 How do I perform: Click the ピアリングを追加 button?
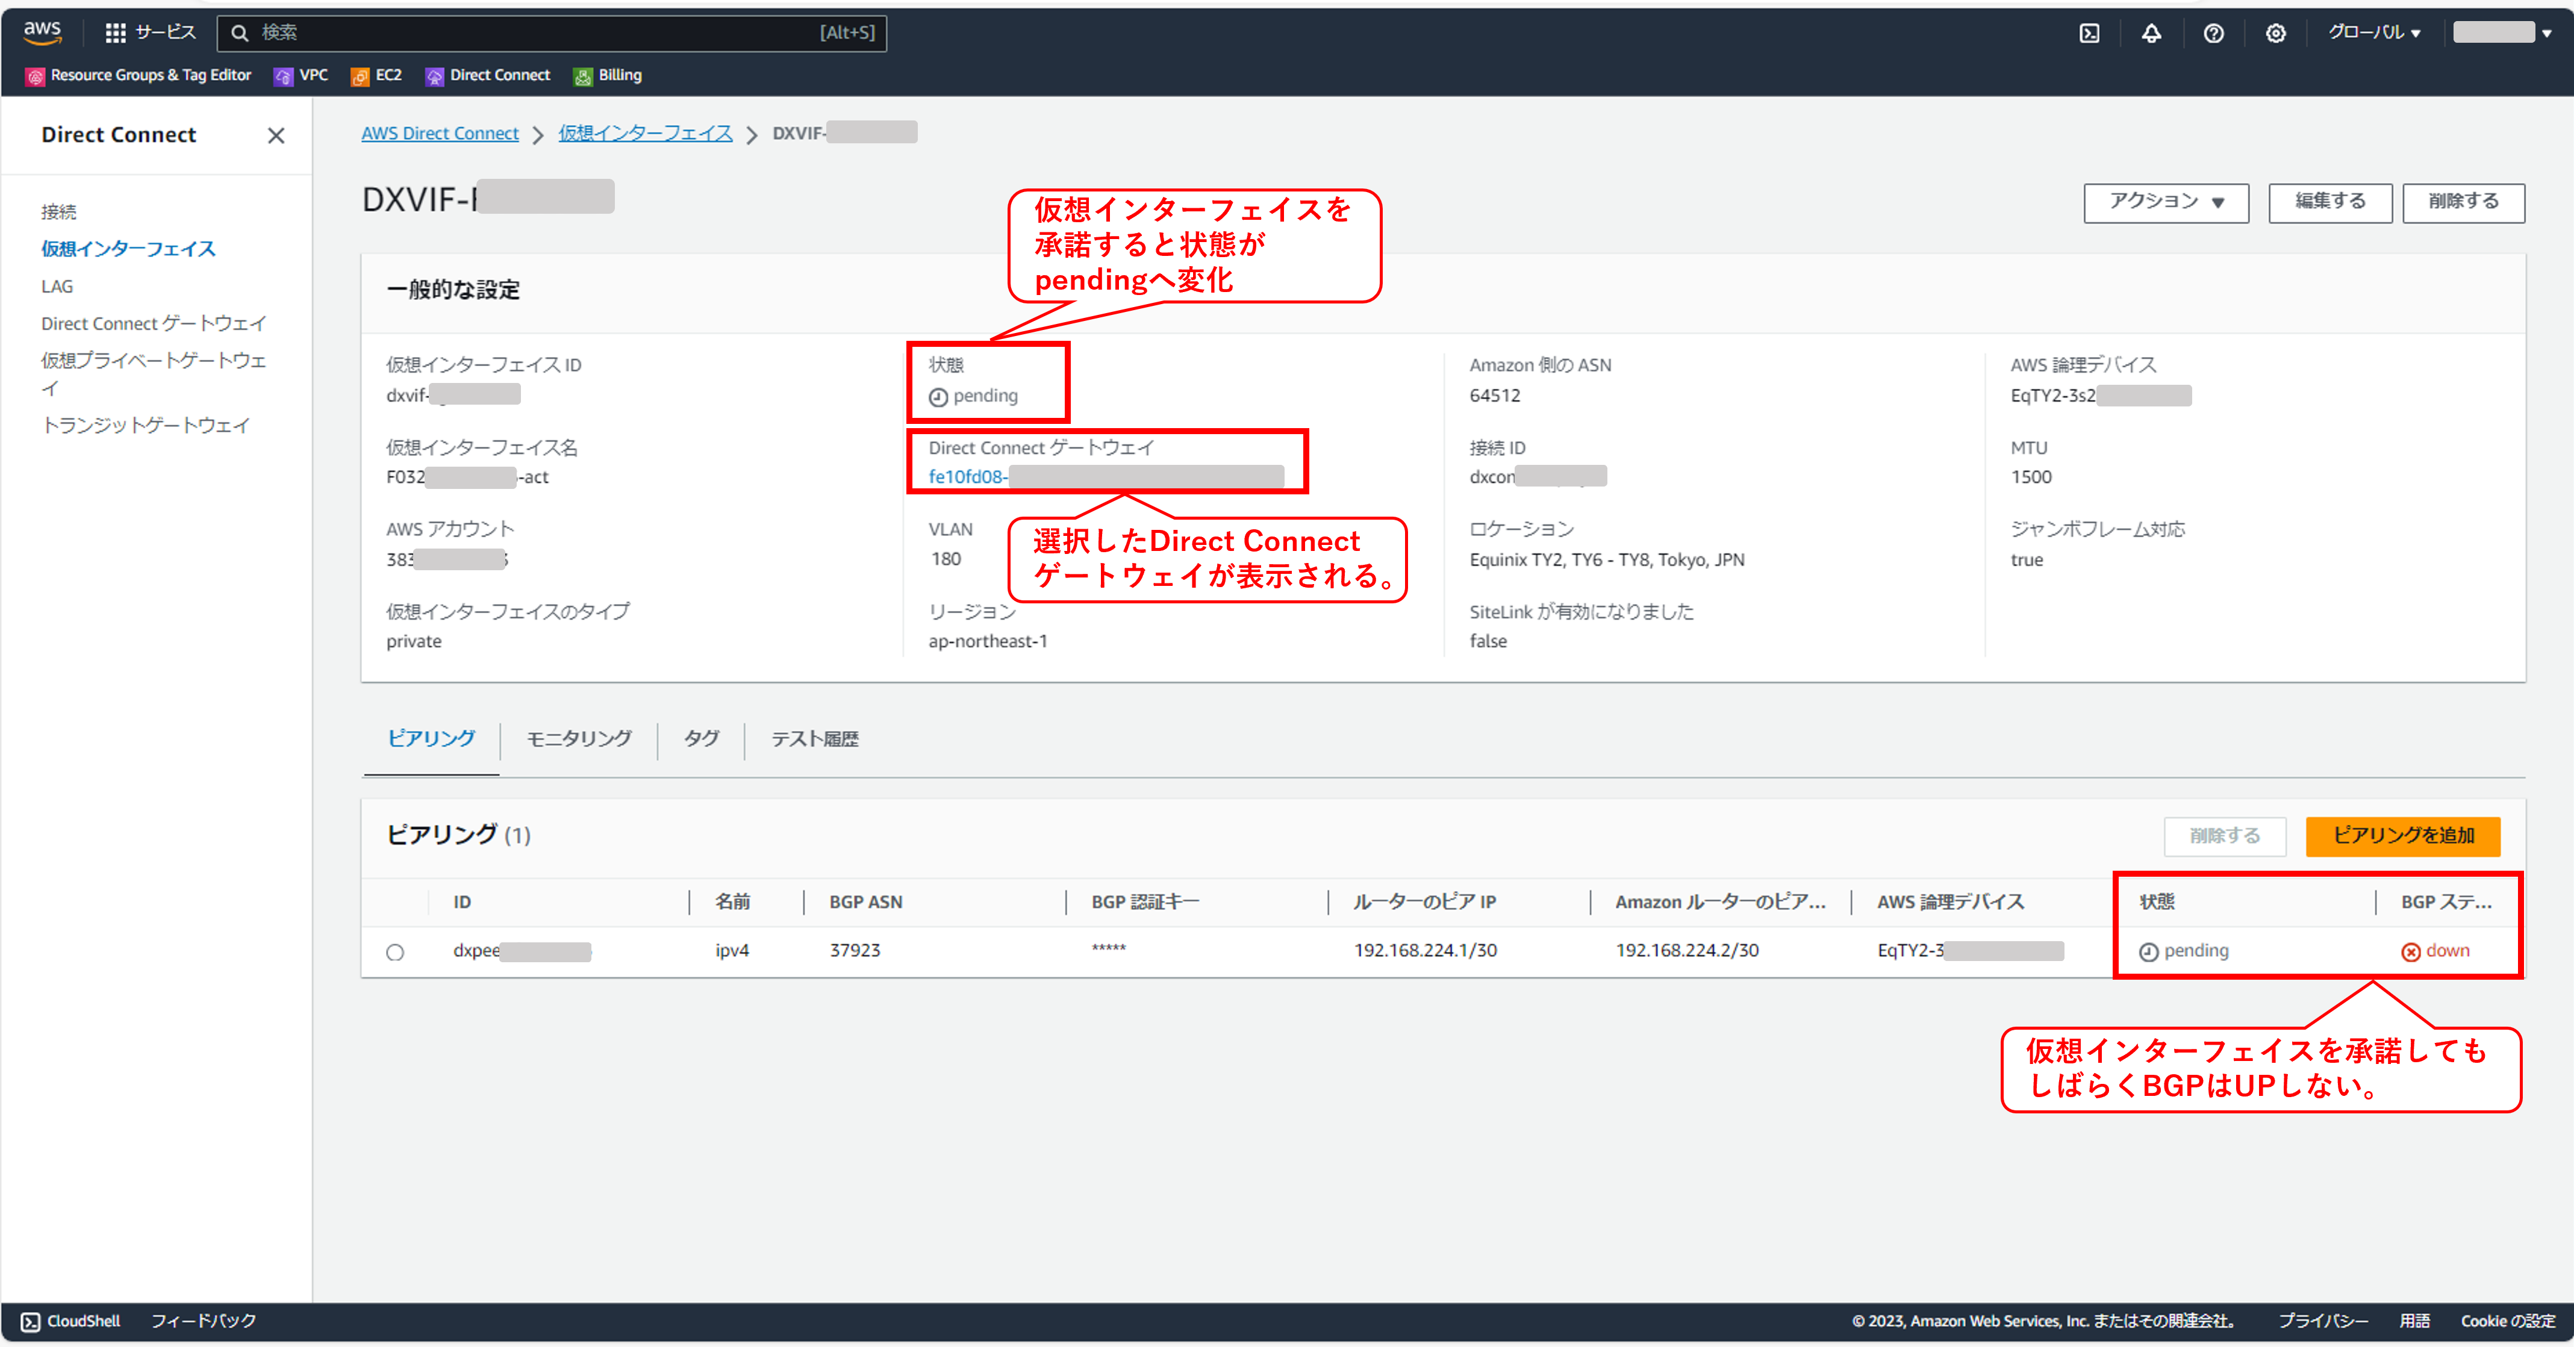coord(2402,836)
